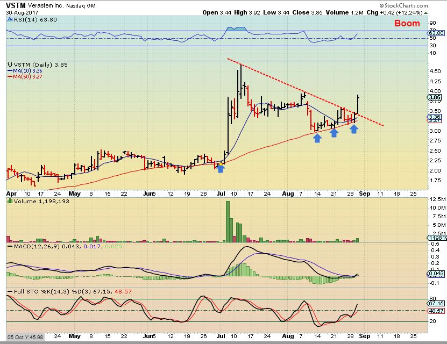Click the 30 level on the RSI axis
The width and height of the screenshot is (447, 344).
tap(433, 45)
